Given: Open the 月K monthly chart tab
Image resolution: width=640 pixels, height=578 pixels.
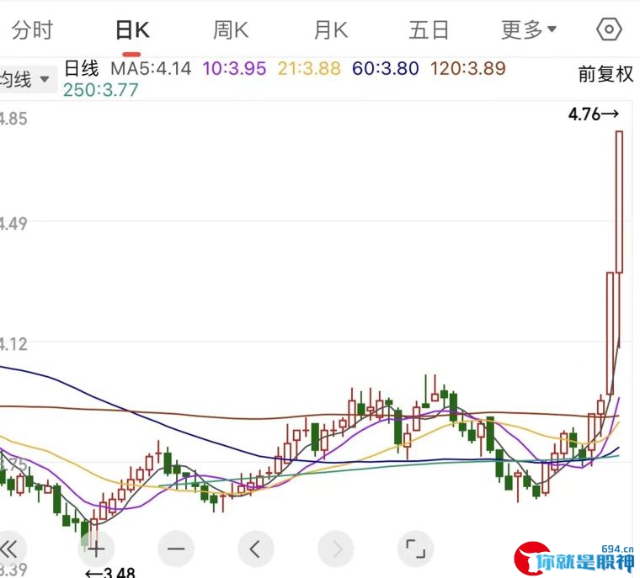Looking at the screenshot, I should click(331, 30).
